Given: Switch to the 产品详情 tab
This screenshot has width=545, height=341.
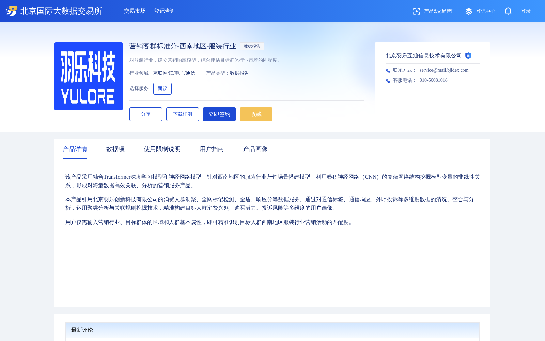Looking at the screenshot, I should click(75, 149).
